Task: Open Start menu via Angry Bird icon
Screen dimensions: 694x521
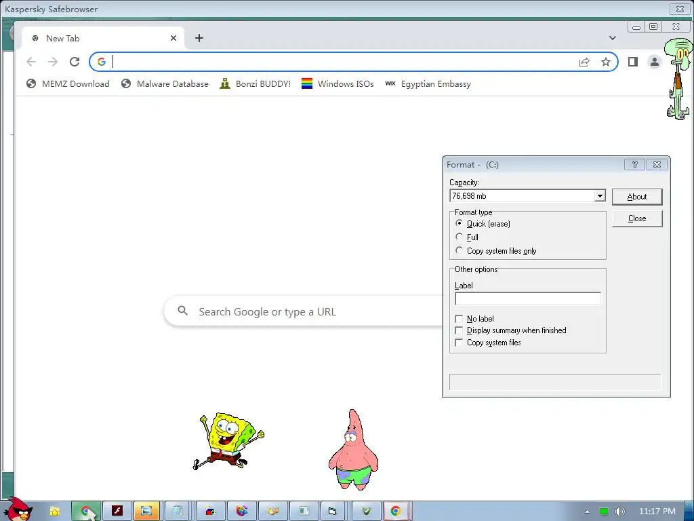Action: [18, 509]
